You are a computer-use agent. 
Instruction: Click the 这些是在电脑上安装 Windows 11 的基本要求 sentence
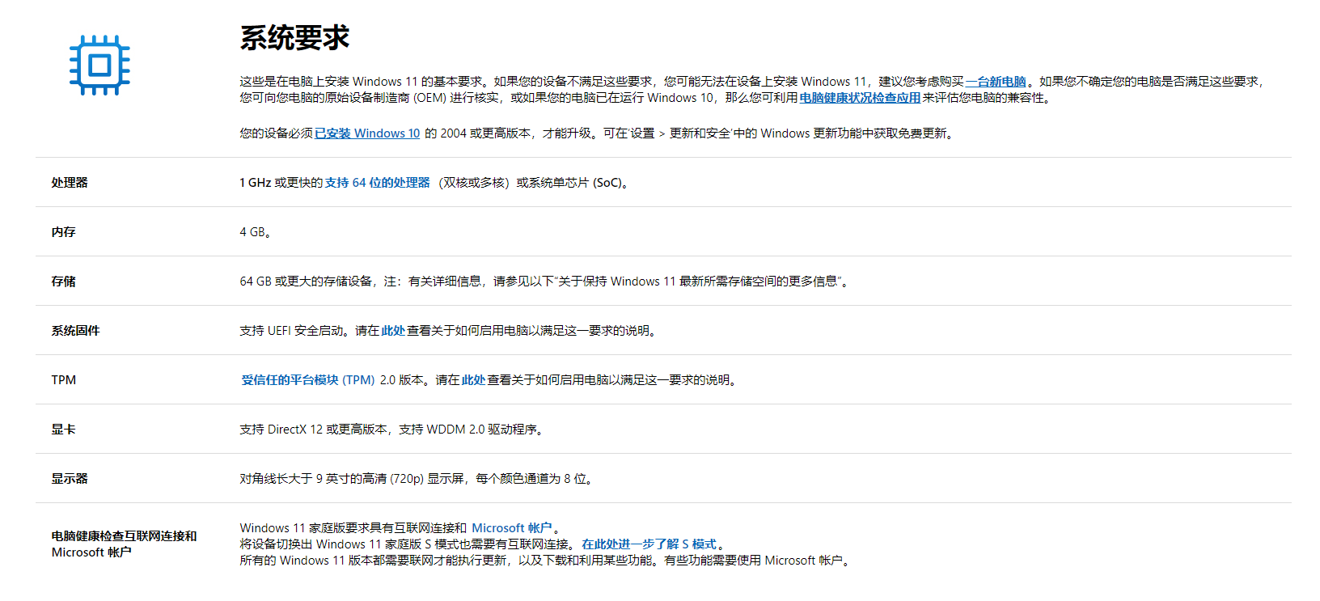point(361,82)
